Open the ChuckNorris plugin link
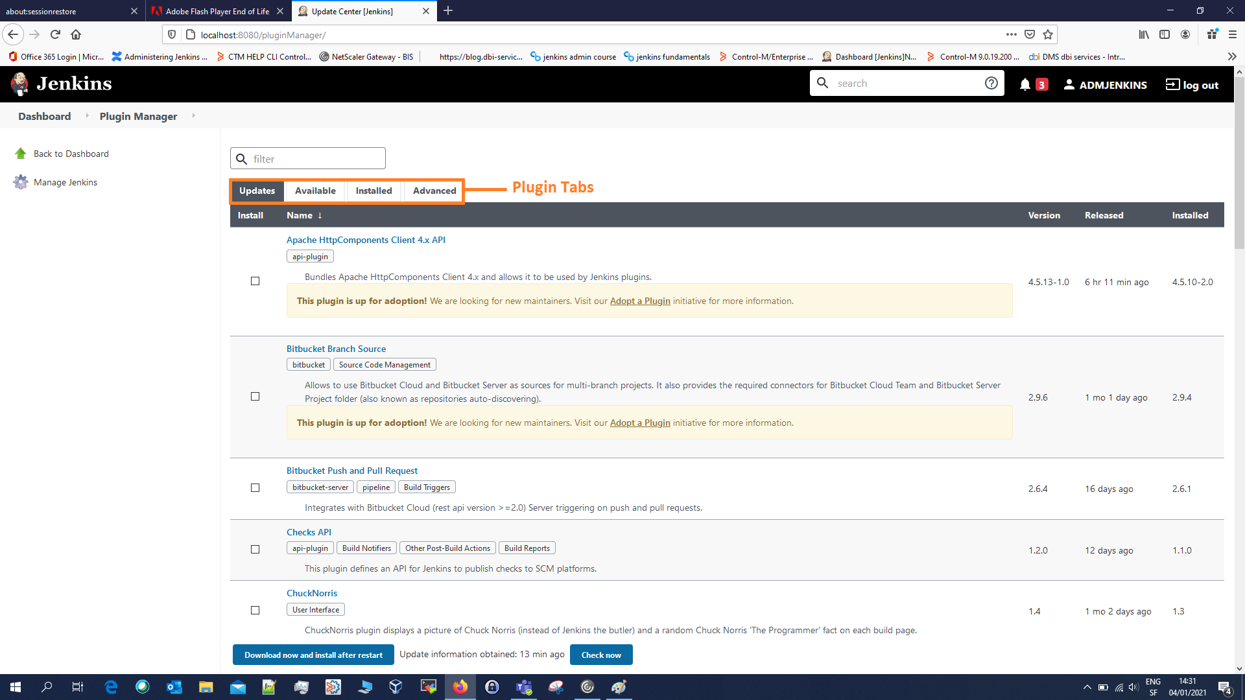1245x700 pixels. click(x=312, y=593)
